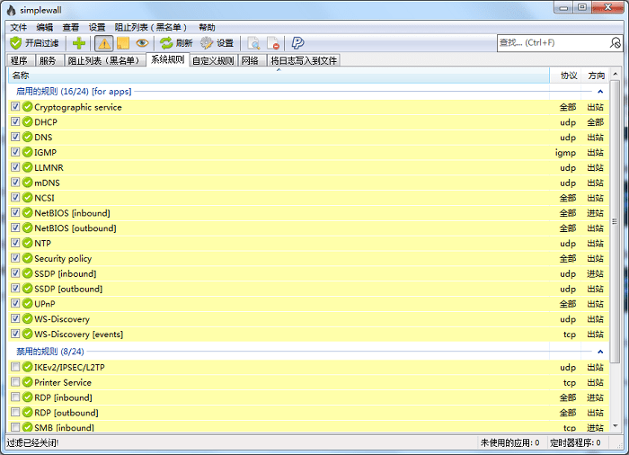The height and width of the screenshot is (455, 629).
Task: Collapse the 禁用的规则 (8/24) group
Action: pos(601,352)
